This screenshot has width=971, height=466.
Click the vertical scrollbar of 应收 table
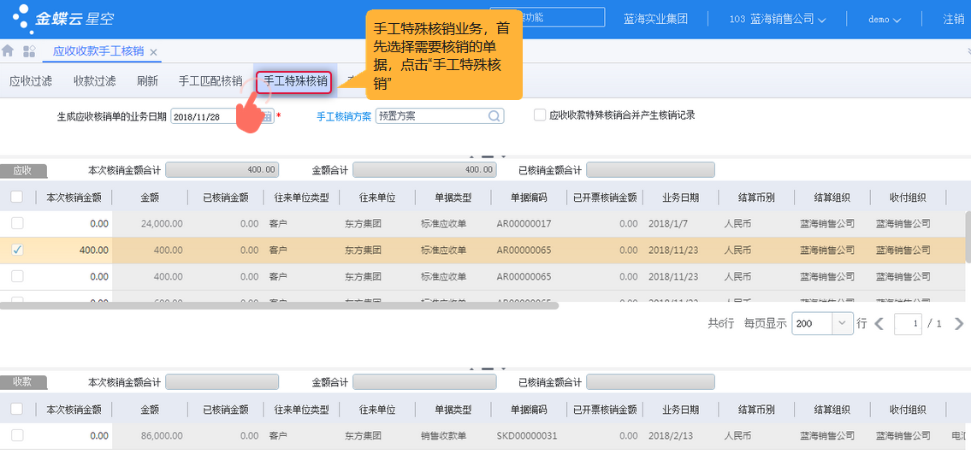click(x=968, y=237)
